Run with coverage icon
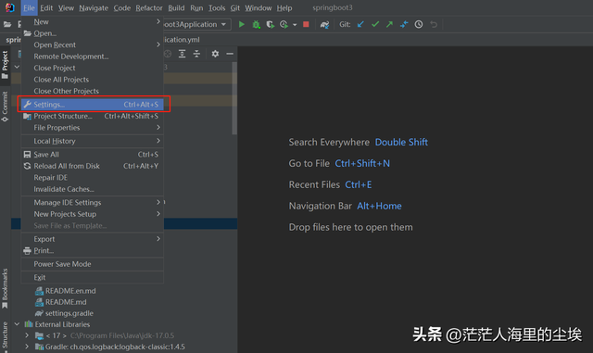Image resolution: width=593 pixels, height=353 pixels. 270,25
